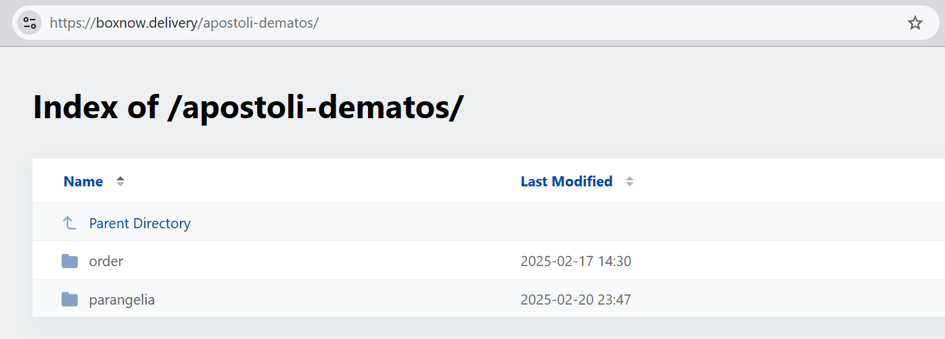Click the parangelia date 2025-02-20 23:47
This screenshot has height=339, width=945.
click(576, 299)
